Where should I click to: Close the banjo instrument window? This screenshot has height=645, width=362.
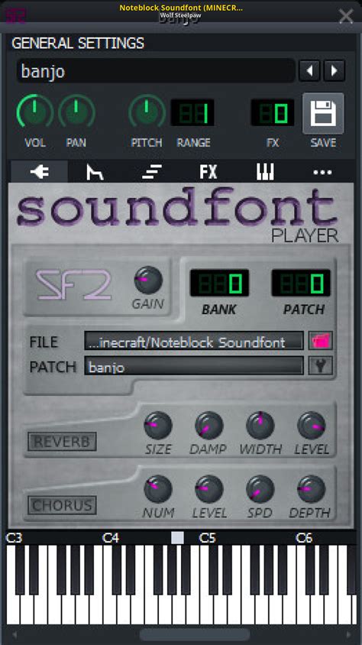pyautogui.click(x=346, y=15)
